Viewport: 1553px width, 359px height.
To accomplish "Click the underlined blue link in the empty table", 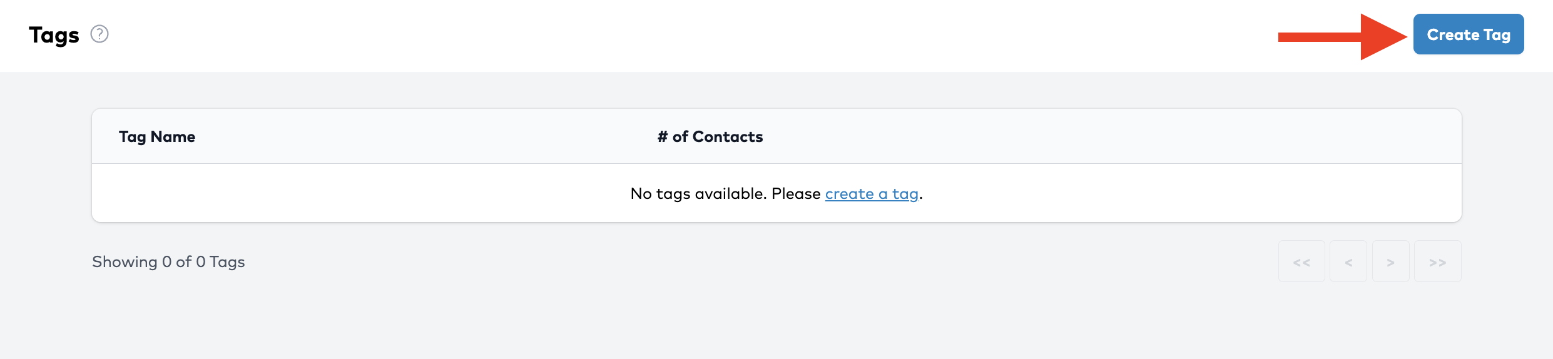I will [872, 194].
